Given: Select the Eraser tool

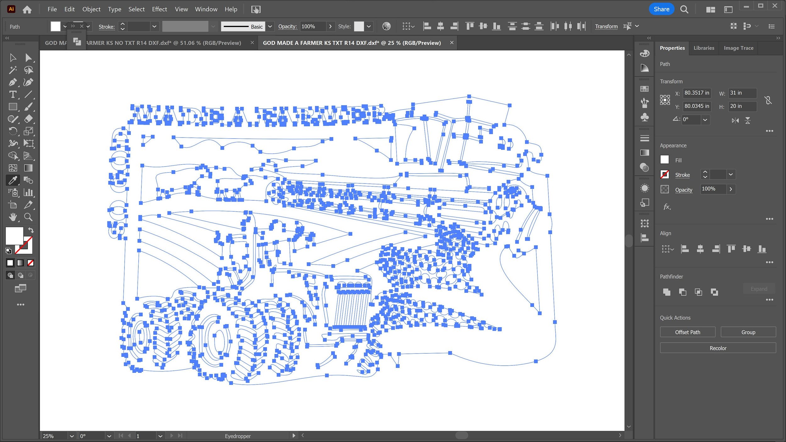Looking at the screenshot, I should tap(28, 119).
